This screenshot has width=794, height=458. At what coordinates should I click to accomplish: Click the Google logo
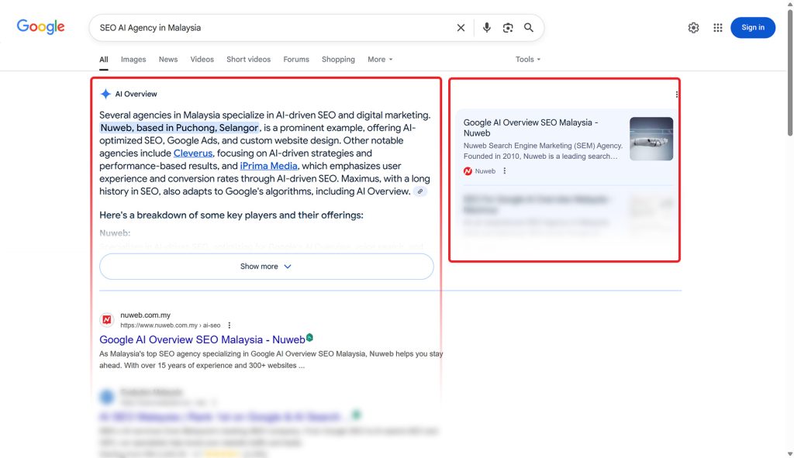[40, 27]
